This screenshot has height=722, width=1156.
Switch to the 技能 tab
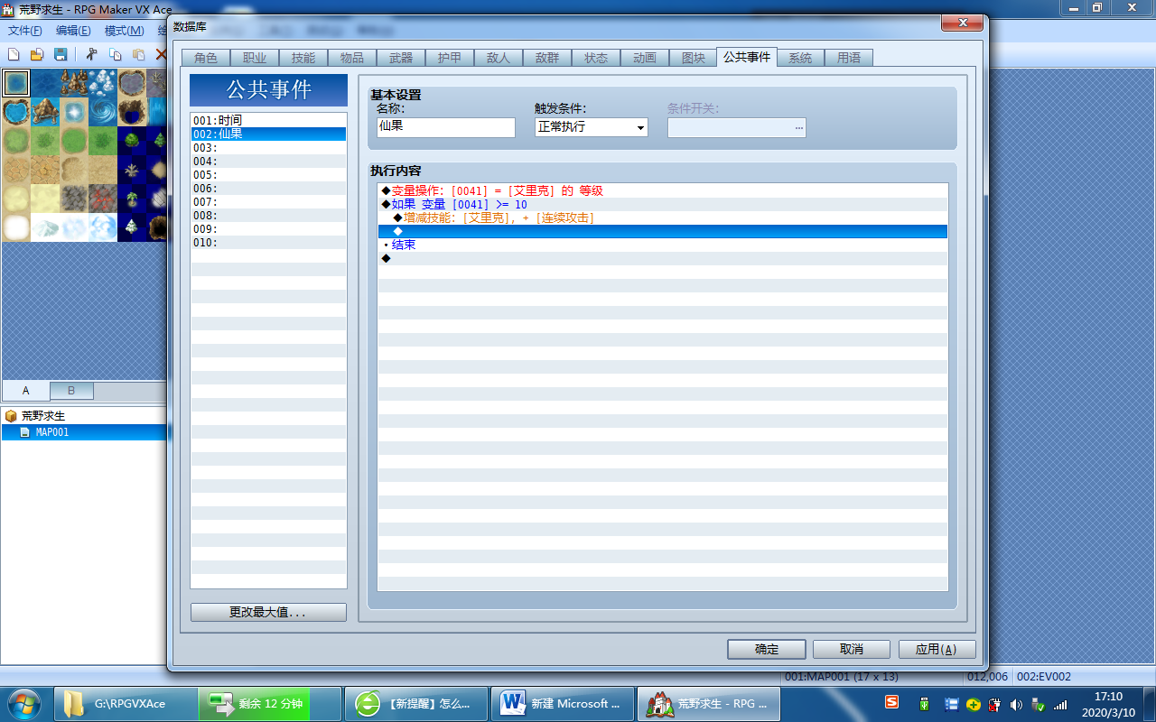[x=303, y=58]
